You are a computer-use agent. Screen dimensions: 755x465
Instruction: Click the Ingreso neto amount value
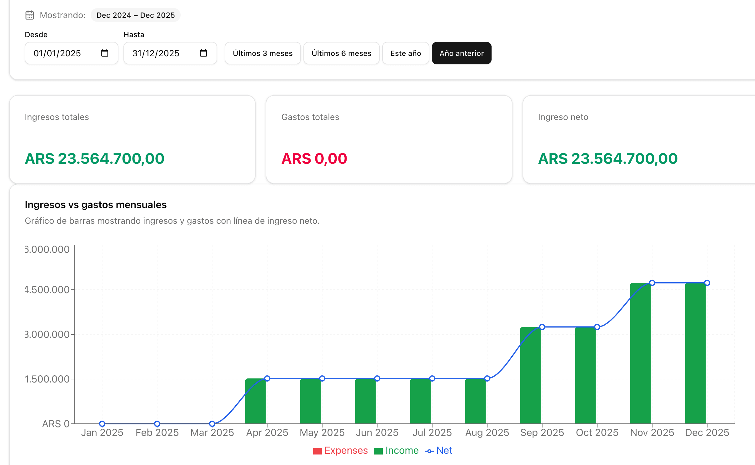[608, 158]
